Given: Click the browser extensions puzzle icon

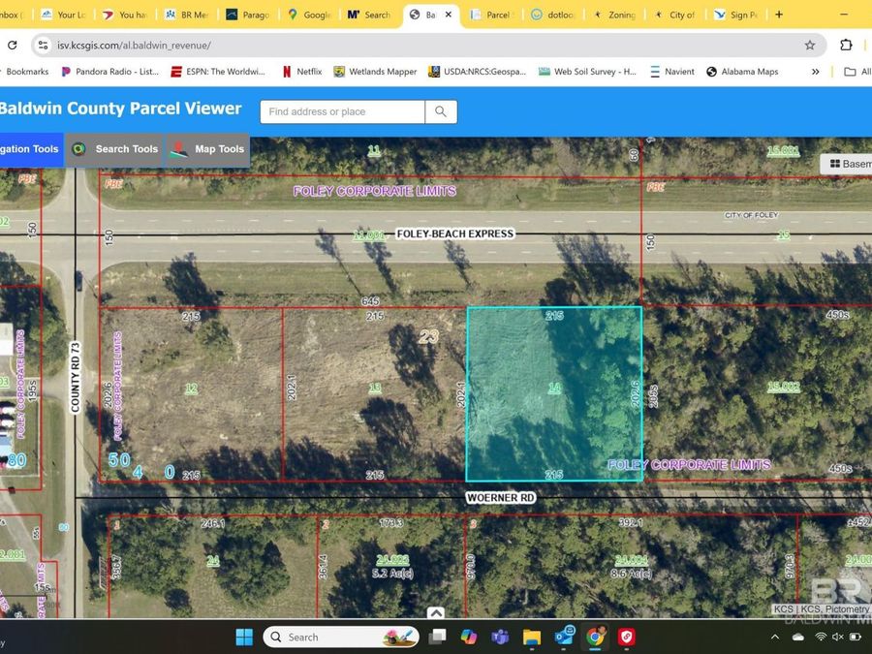Looking at the screenshot, I should pyautogui.click(x=845, y=45).
